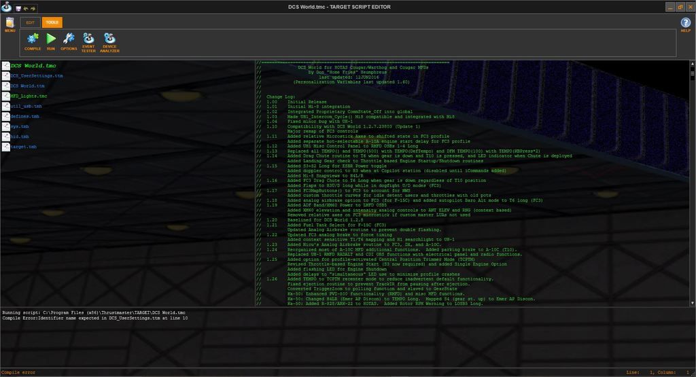The height and width of the screenshot is (377, 696).
Task: Open the target.tmh file
Action: click(x=23, y=147)
